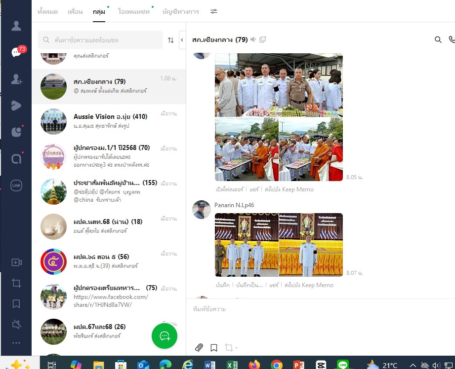Click the add friend icon in sidebar
The width and height of the screenshot is (455, 369).
(16, 79)
